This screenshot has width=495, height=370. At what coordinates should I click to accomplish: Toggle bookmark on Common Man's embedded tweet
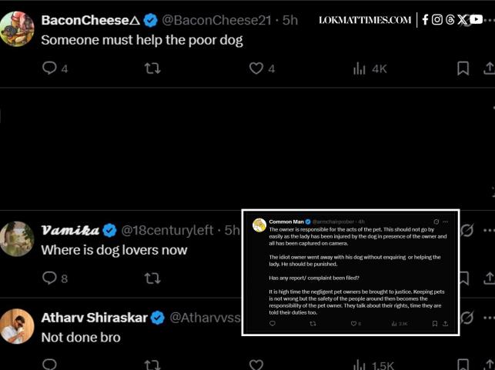[435, 324]
